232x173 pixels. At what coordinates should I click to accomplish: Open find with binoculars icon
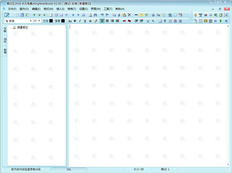95,15
